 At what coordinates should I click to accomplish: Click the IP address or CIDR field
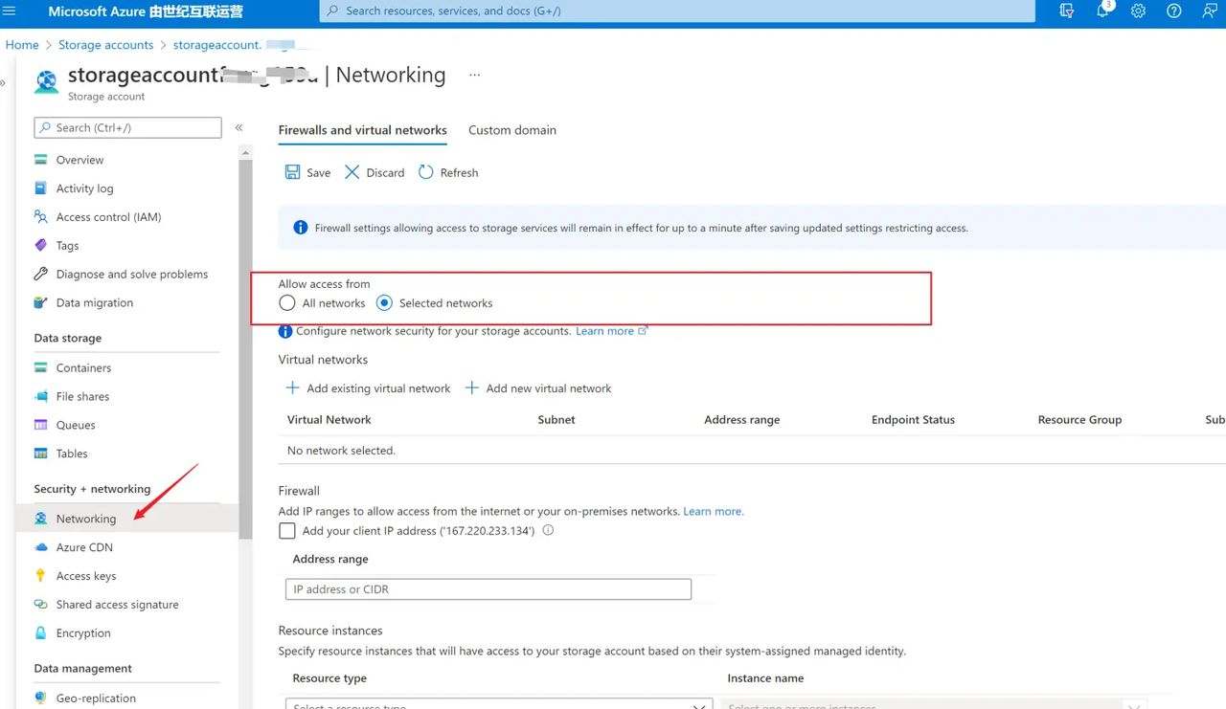point(488,588)
